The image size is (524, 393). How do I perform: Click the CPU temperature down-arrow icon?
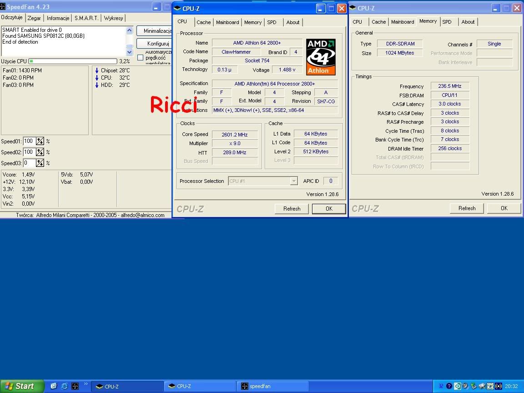pyautogui.click(x=97, y=78)
